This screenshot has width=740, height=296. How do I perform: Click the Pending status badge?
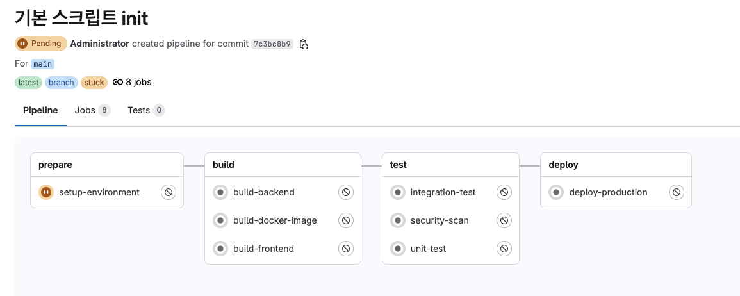pyautogui.click(x=41, y=44)
